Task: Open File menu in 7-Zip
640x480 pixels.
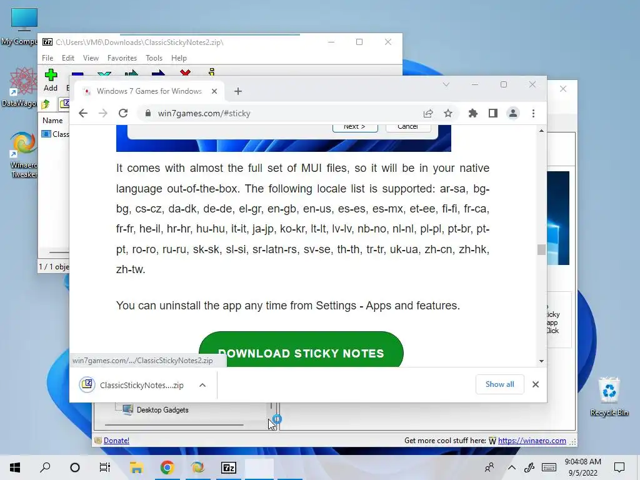Action: [x=47, y=58]
